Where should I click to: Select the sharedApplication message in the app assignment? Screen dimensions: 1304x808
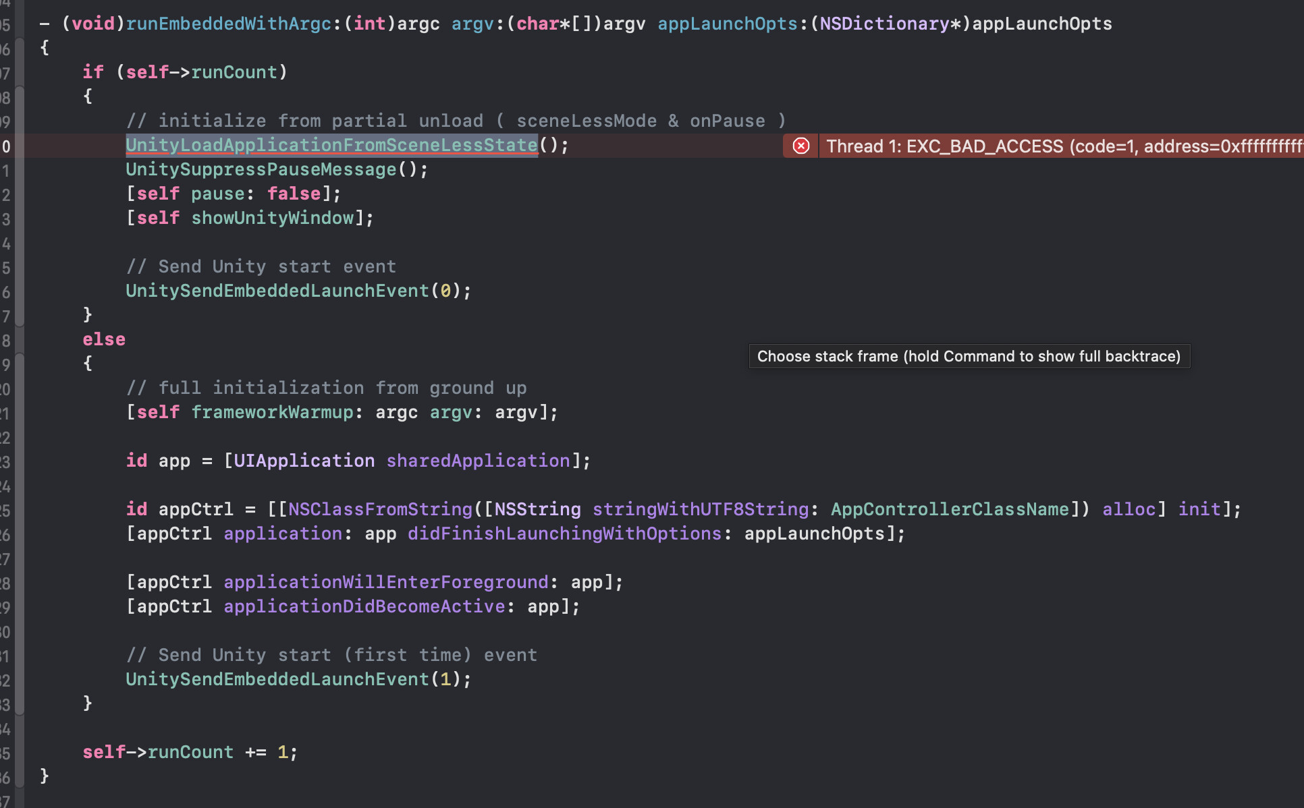(x=479, y=461)
